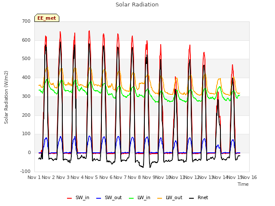Click the Nov 1 x-axis tick label
The image size is (275, 206).
pyautogui.click(x=34, y=177)
